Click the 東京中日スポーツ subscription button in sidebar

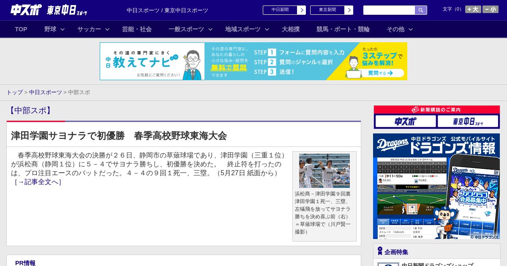click(x=468, y=122)
